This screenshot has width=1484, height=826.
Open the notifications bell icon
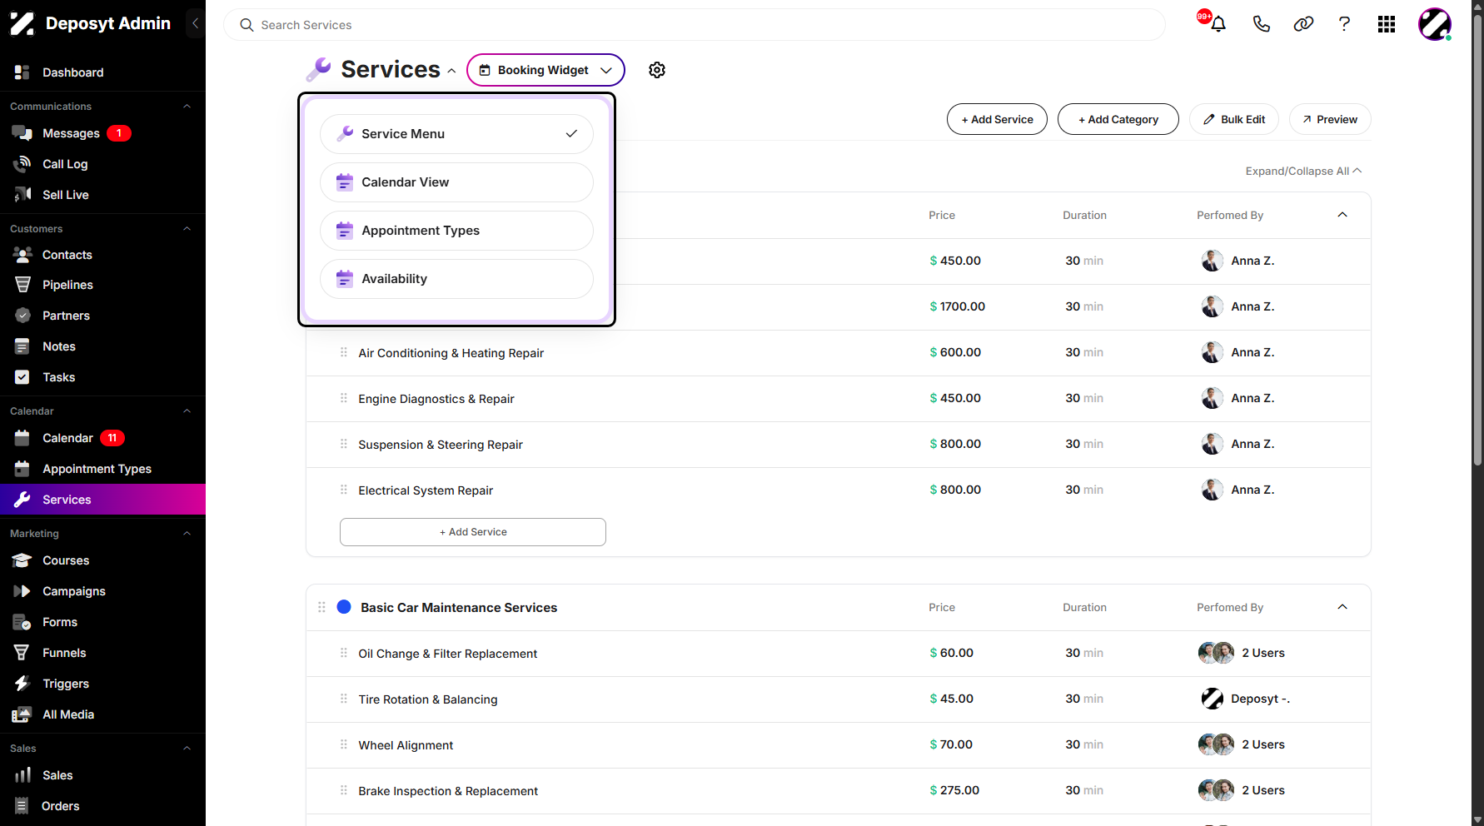tap(1218, 24)
